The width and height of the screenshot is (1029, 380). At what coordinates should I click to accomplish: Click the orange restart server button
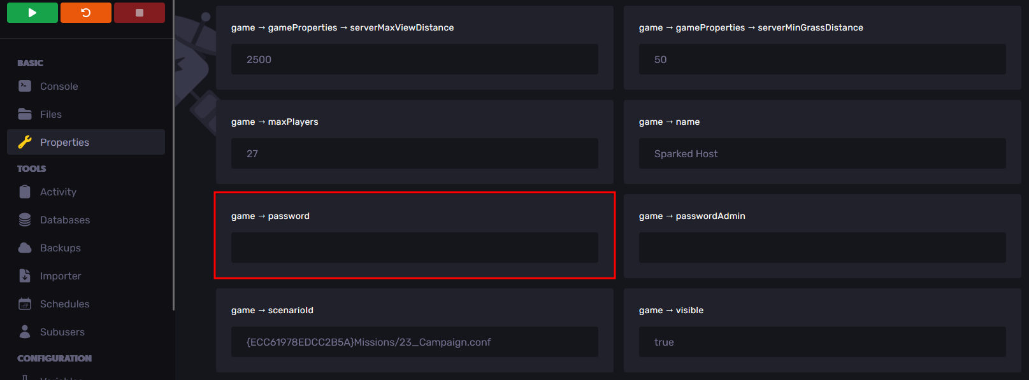click(x=85, y=13)
